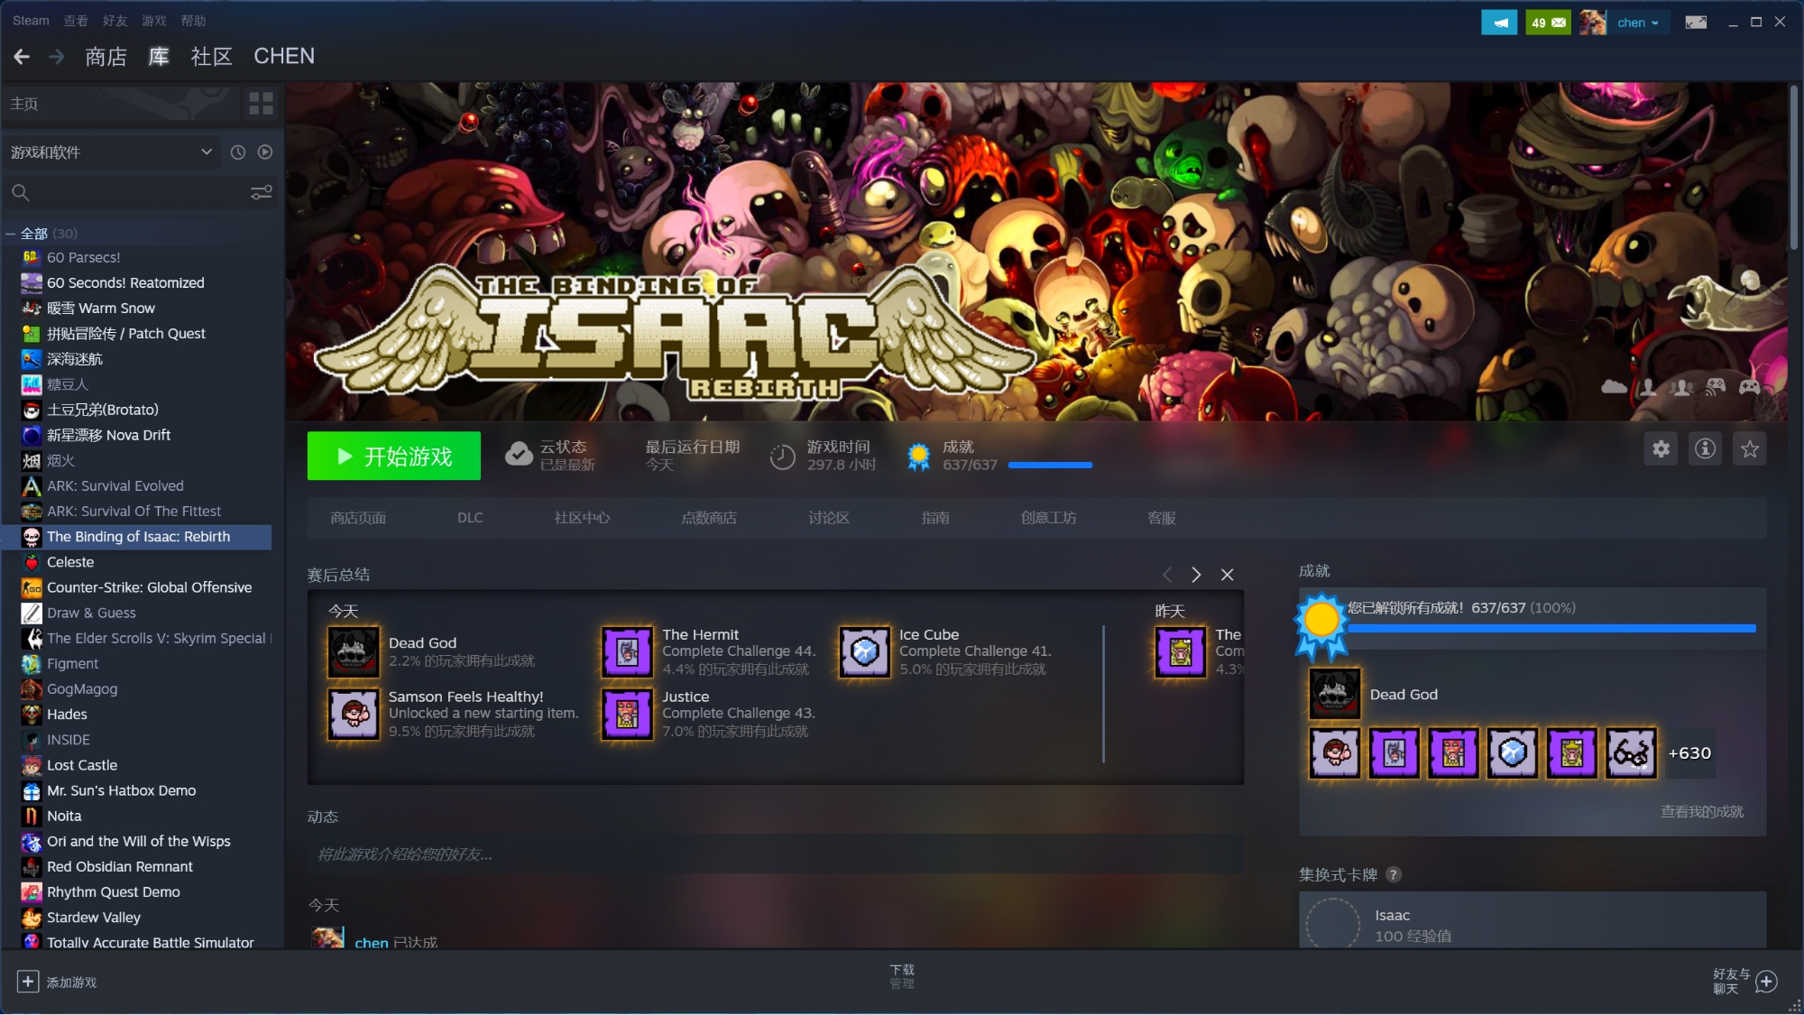Open advanced library filter options icon
Image resolution: width=1804 pixels, height=1015 pixels.
point(262,192)
